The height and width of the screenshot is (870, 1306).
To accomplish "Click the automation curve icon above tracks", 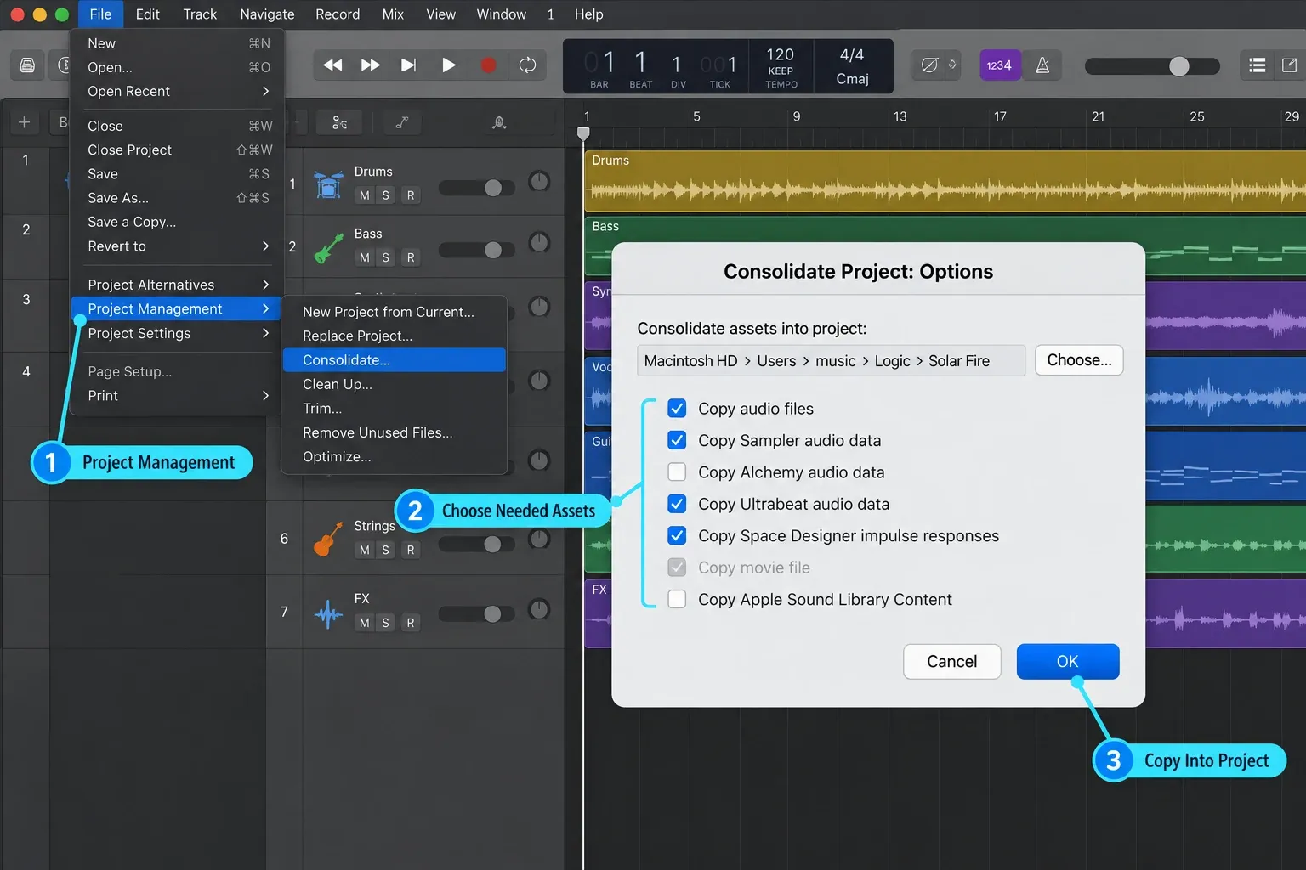I will (x=402, y=122).
